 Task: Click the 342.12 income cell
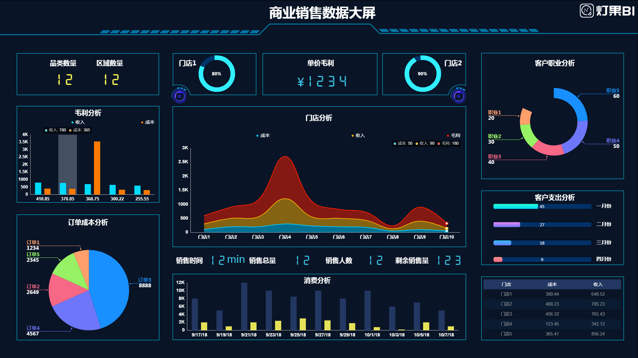(x=598, y=324)
